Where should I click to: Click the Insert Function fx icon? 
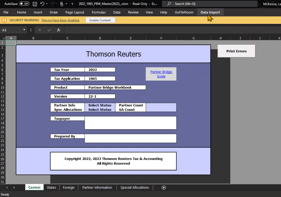point(59,30)
